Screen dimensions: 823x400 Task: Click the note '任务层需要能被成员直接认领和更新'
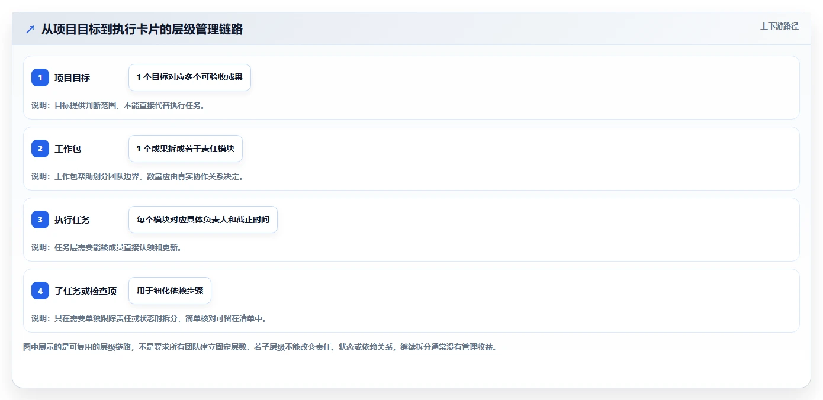click(107, 247)
